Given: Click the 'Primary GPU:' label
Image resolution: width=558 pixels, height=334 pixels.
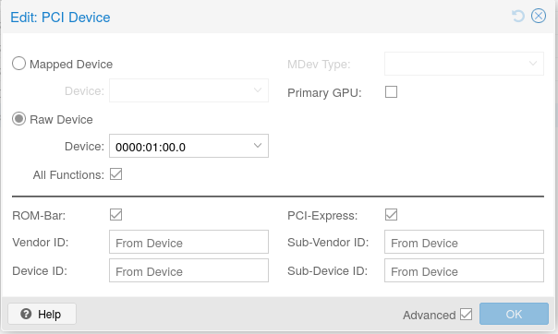Looking at the screenshot, I should 324,93.
